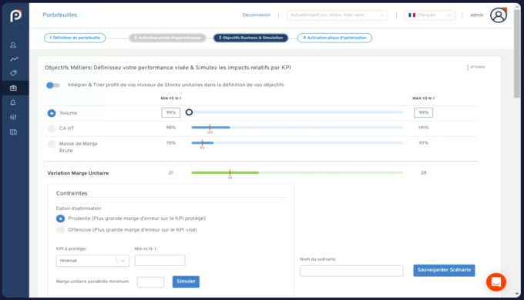Click the Nom du scénario input field
The width and height of the screenshot is (524, 300).
[x=351, y=271]
